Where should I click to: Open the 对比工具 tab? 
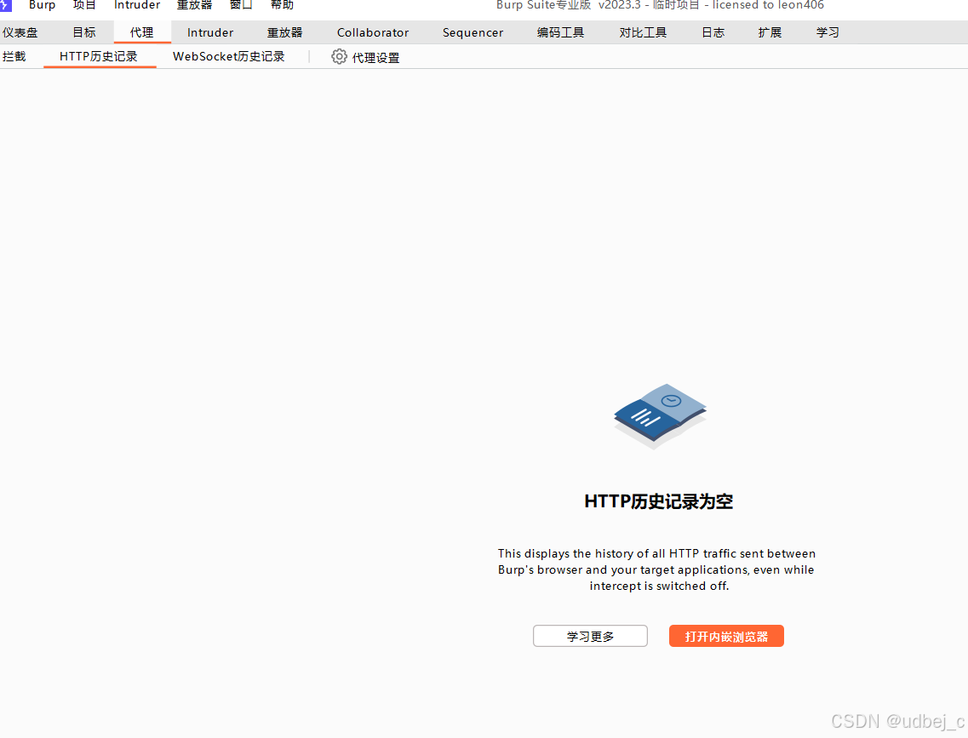click(644, 32)
